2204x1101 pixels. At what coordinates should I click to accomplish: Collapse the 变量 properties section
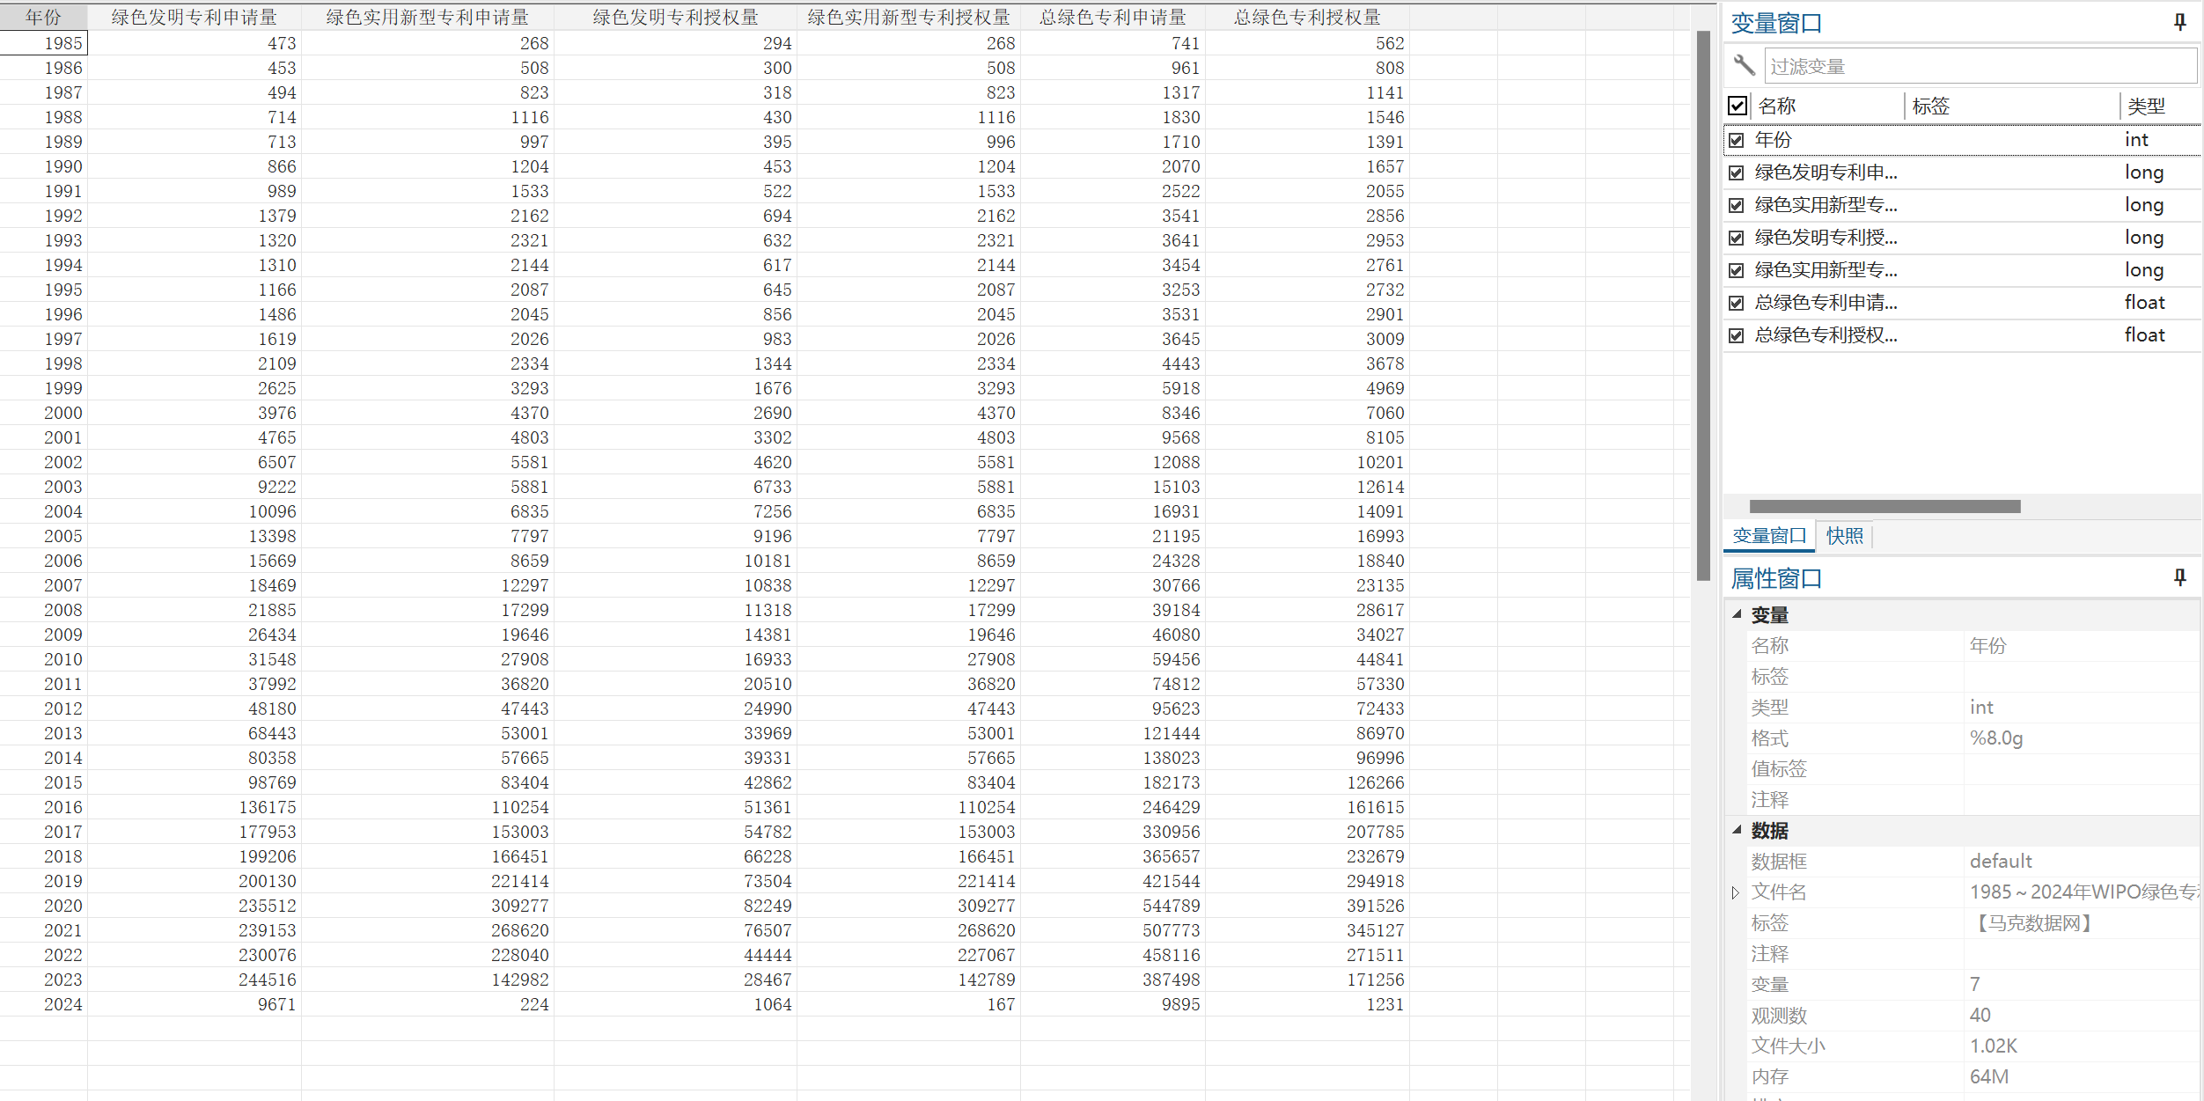tap(1737, 614)
